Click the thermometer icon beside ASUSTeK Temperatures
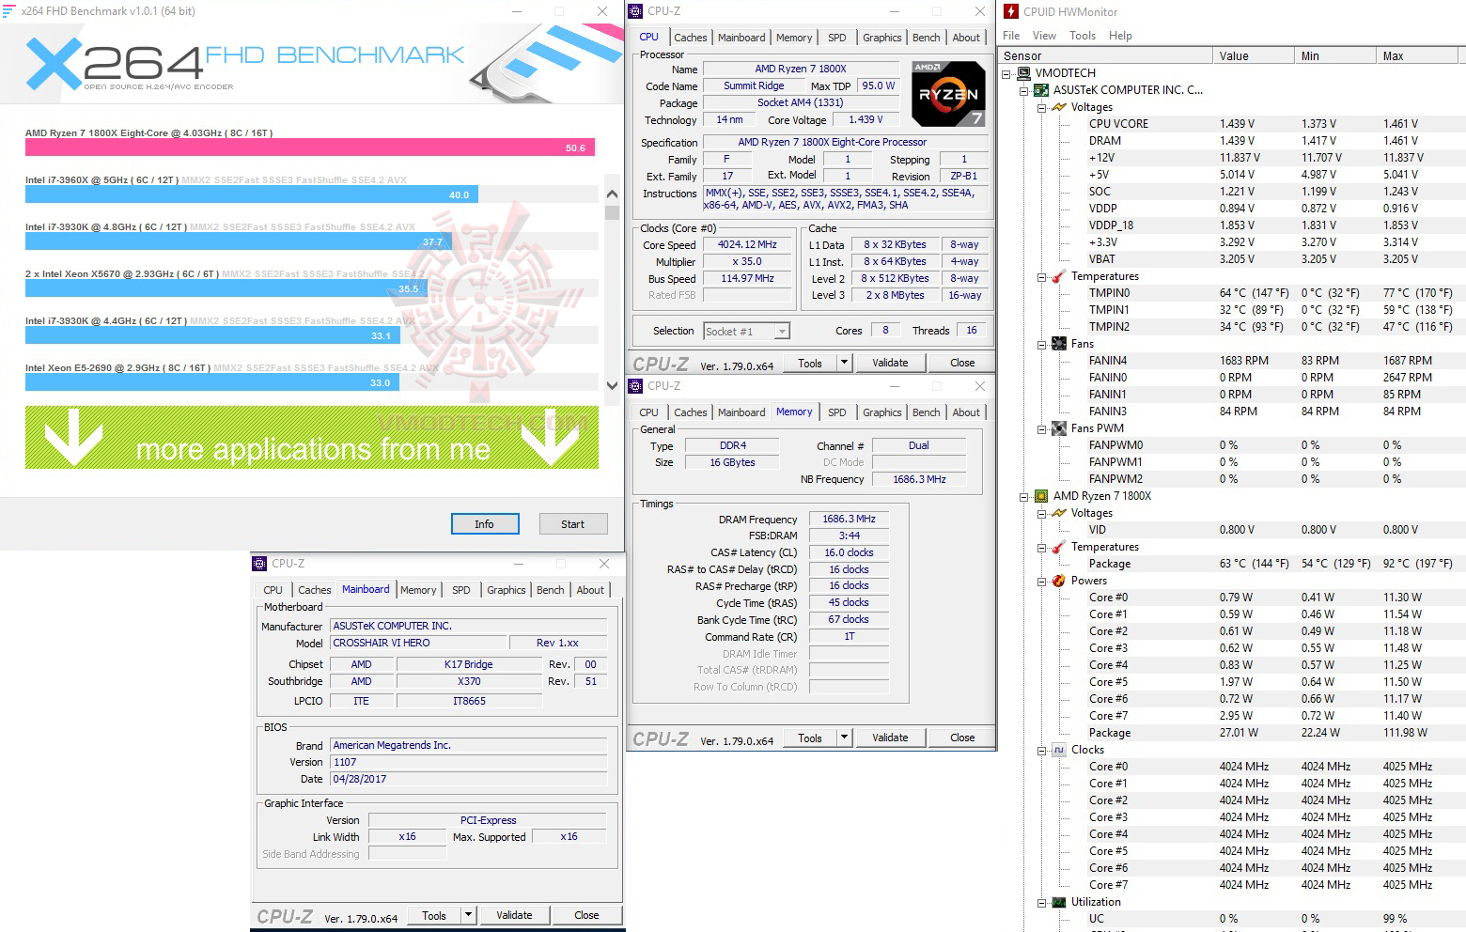The image size is (1466, 932). pyautogui.click(x=1059, y=276)
